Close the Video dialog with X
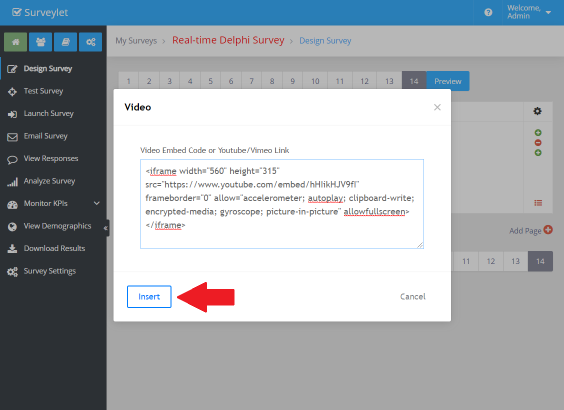564x410 pixels. coord(437,107)
